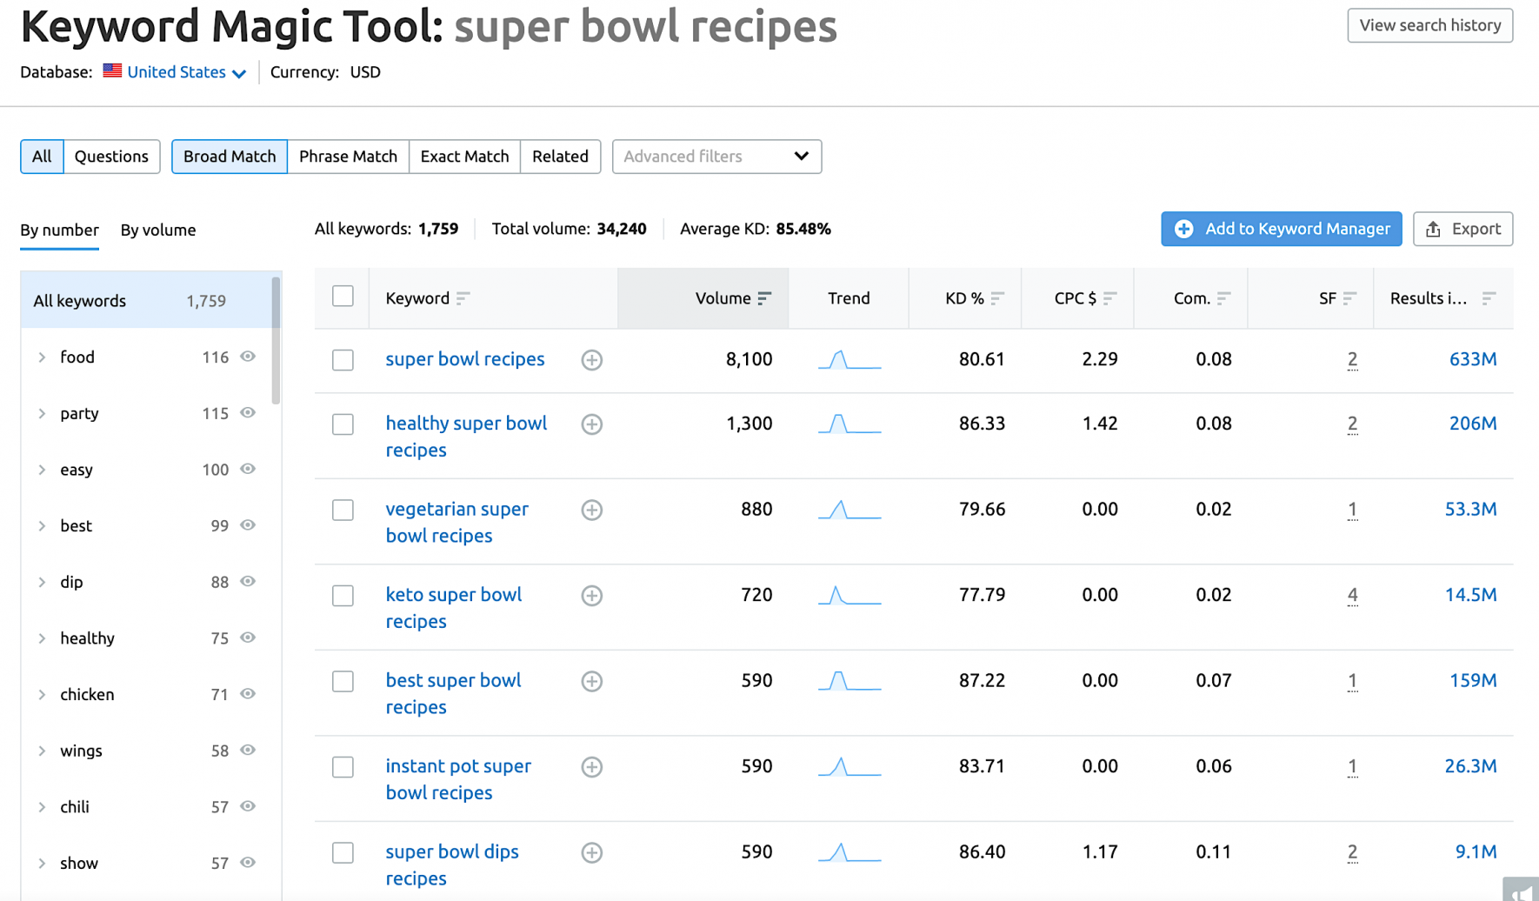Expand the 'party' keyword group

pos(42,414)
